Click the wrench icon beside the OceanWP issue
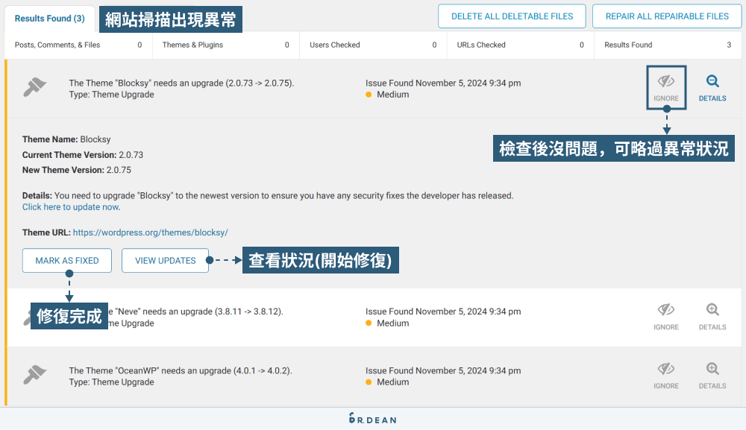This screenshot has height=430, width=746. click(34, 375)
